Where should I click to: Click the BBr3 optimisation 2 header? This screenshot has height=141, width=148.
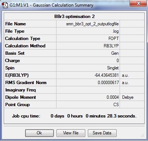click(74, 17)
